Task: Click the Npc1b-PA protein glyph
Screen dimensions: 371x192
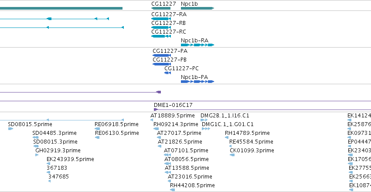Action: [197, 82]
